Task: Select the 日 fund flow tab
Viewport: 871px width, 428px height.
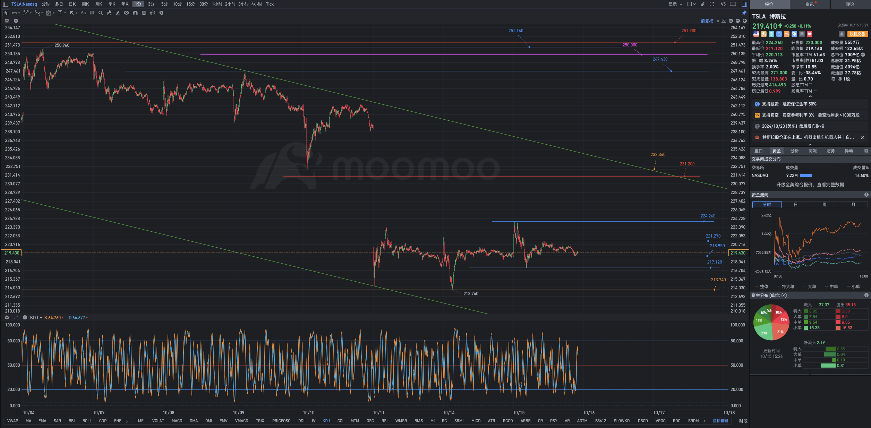Action: point(795,205)
